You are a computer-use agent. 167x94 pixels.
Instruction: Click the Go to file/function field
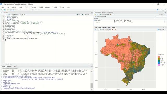(x=24, y=10)
